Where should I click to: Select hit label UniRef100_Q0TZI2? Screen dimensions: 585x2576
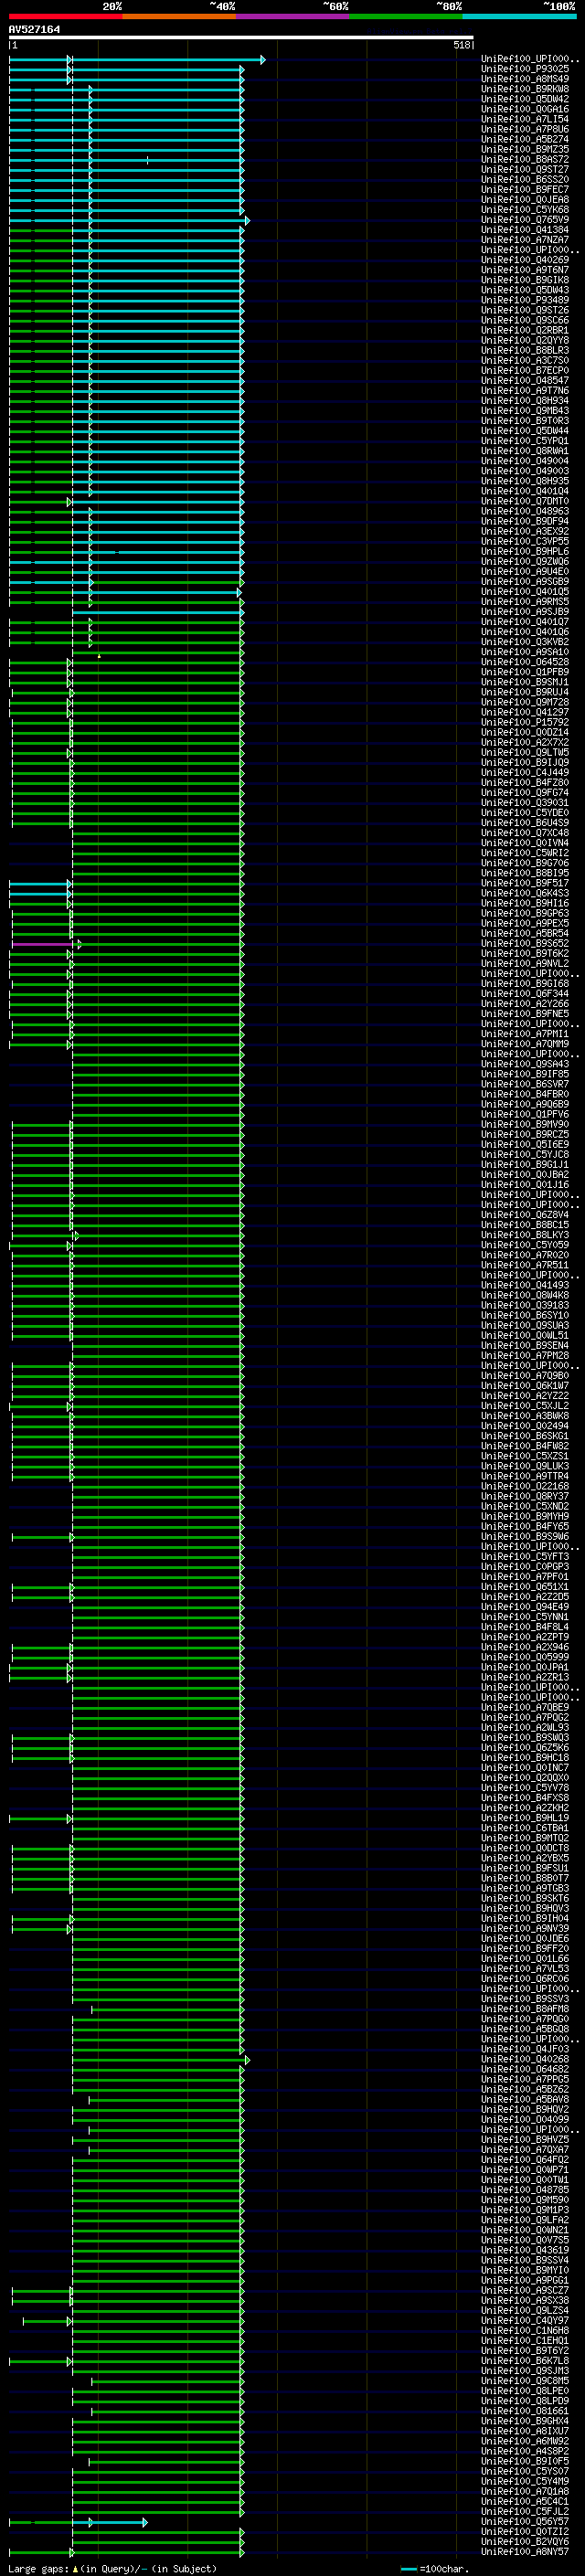[525, 2532]
